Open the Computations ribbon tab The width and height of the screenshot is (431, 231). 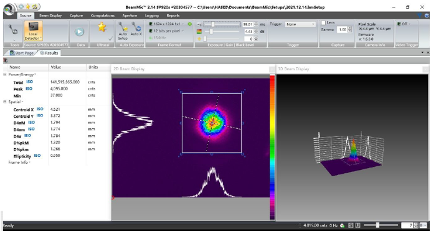103,16
